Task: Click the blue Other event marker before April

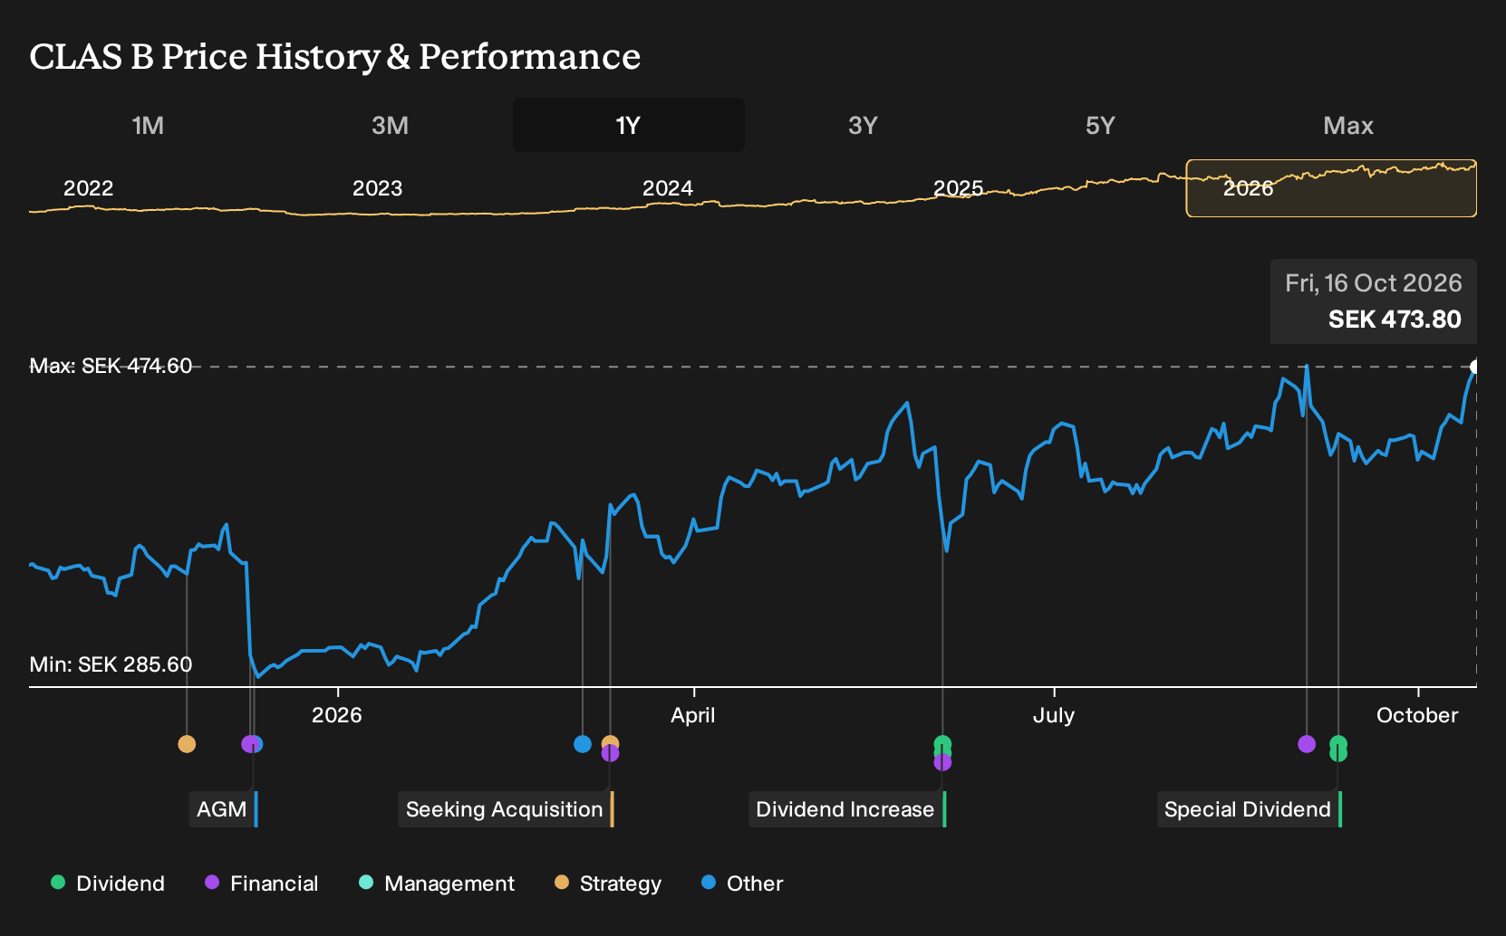Action: [583, 744]
